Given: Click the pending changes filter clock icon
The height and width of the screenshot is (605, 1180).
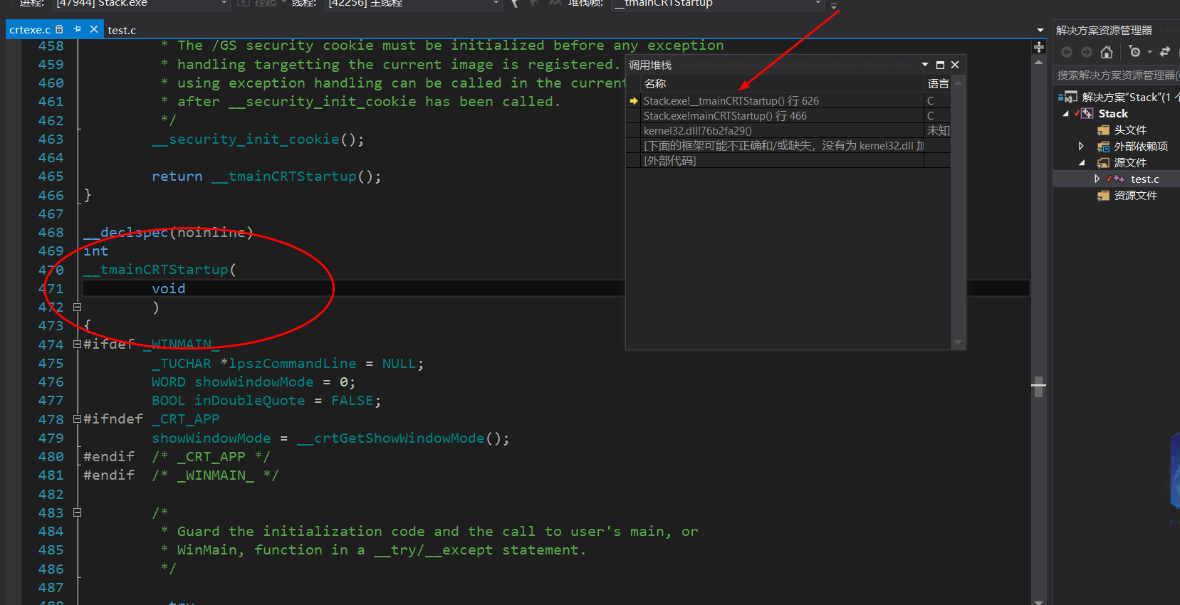Looking at the screenshot, I should coord(1134,52).
